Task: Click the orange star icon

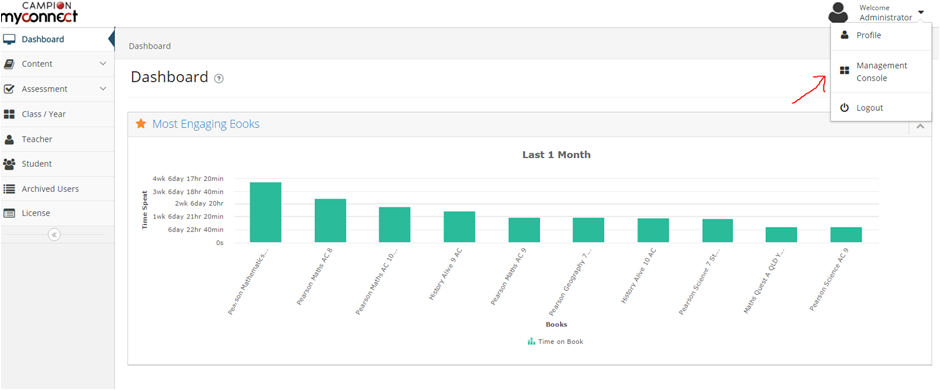Action: pos(141,124)
